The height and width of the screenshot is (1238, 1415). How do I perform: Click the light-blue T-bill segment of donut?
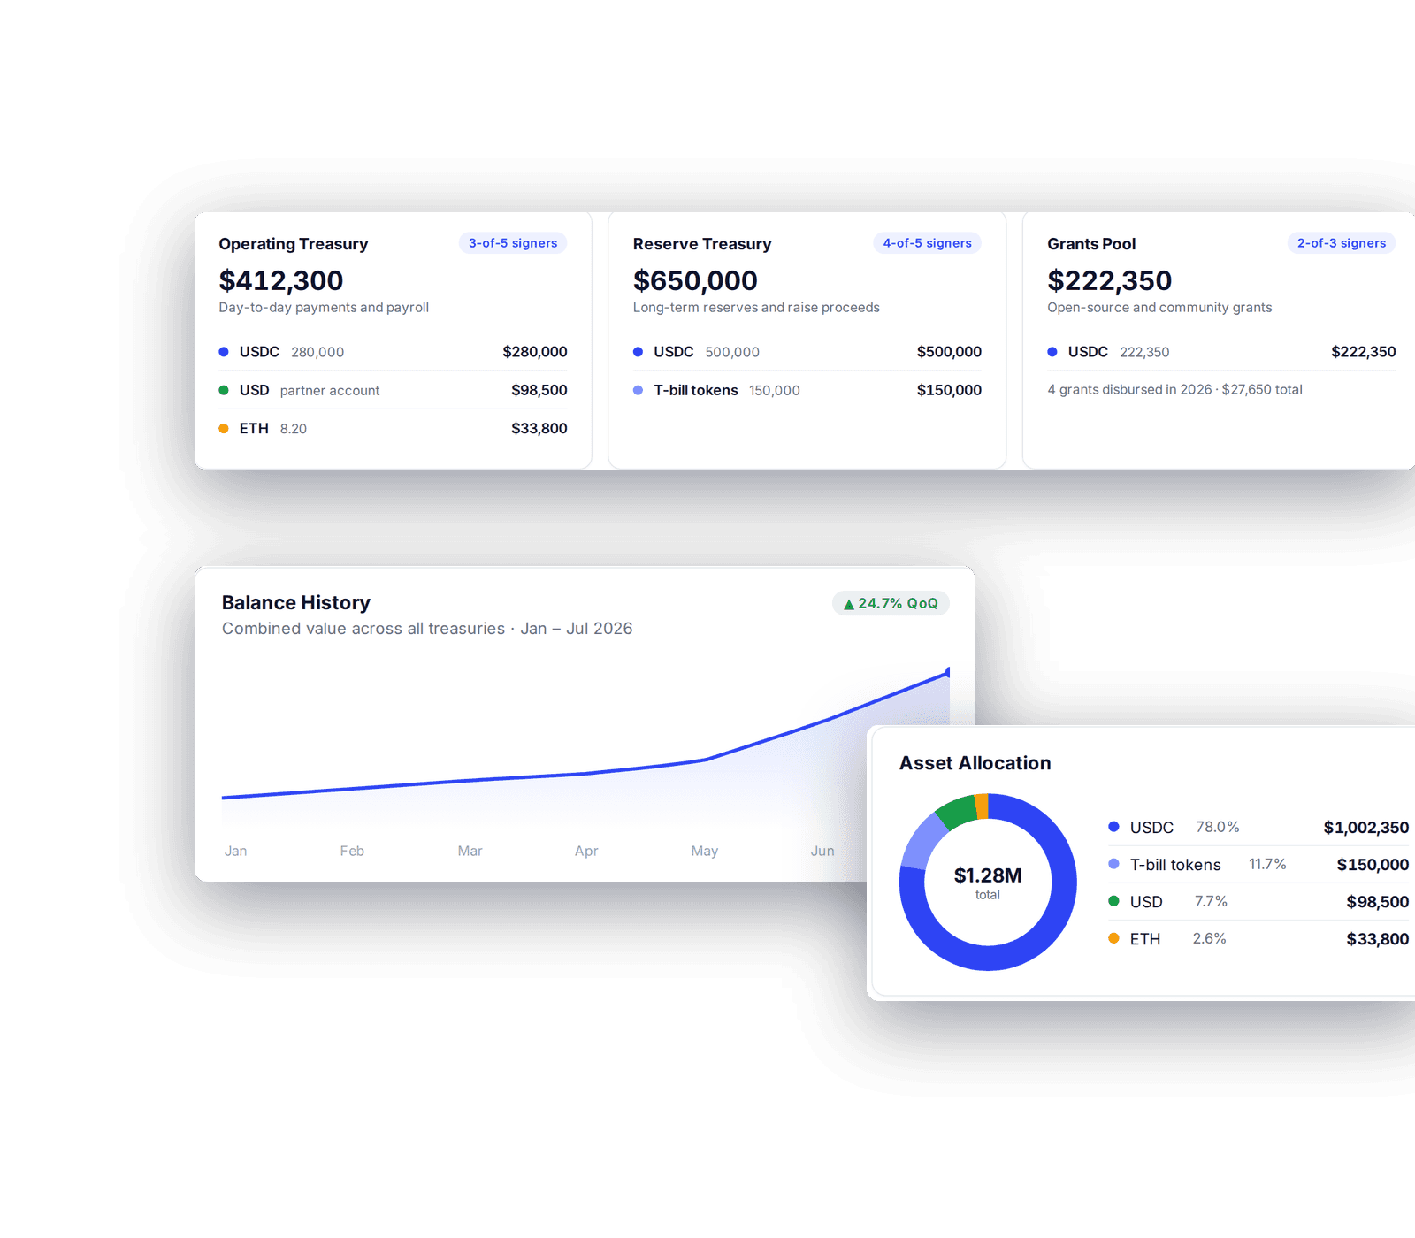click(922, 842)
